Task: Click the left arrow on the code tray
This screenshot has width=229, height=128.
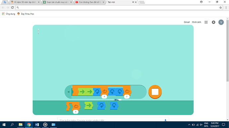Action: point(68,92)
